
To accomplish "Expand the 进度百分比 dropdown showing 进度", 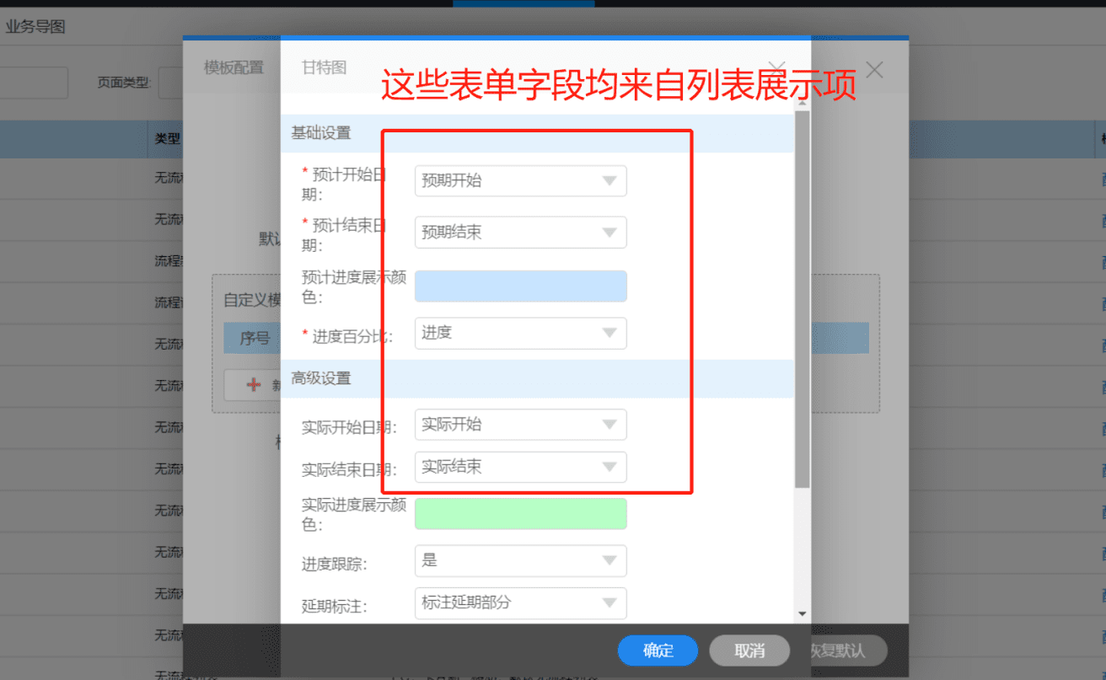I will pos(520,333).
